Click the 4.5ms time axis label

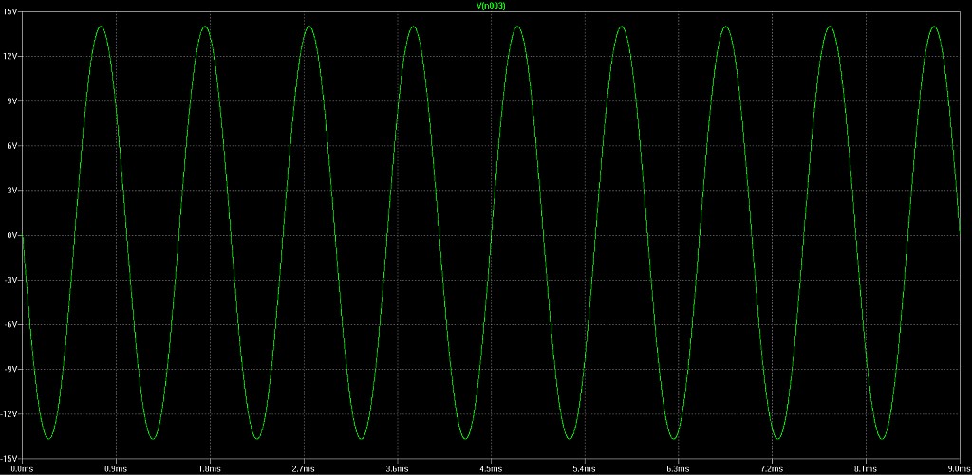click(491, 468)
